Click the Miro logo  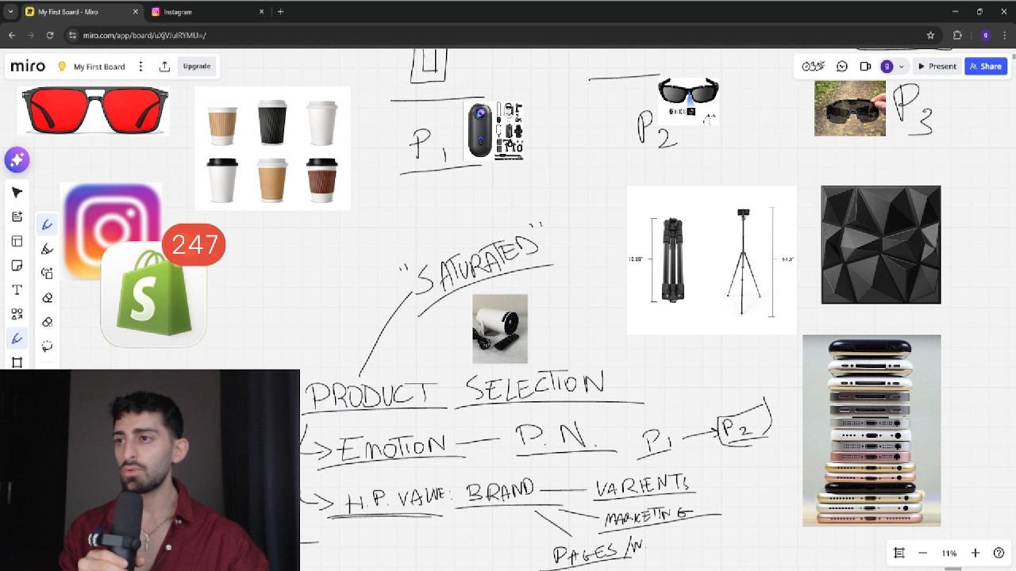pos(28,67)
